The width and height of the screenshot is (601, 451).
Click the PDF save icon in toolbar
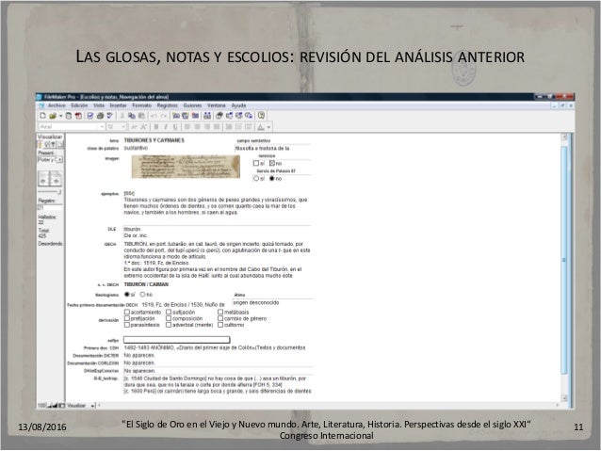78,116
